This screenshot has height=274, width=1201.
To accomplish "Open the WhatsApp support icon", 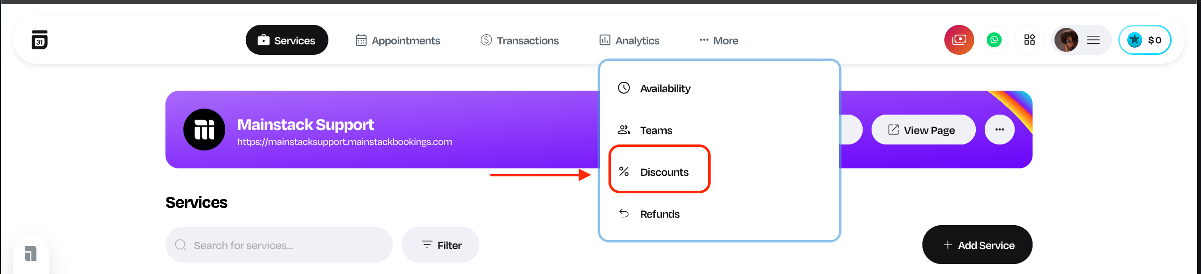I will [x=994, y=40].
